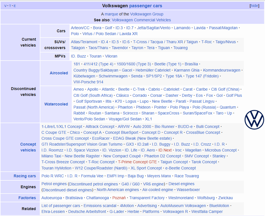Open the W12 Coupe/Roadster (Nardò) link

(101, 168)
